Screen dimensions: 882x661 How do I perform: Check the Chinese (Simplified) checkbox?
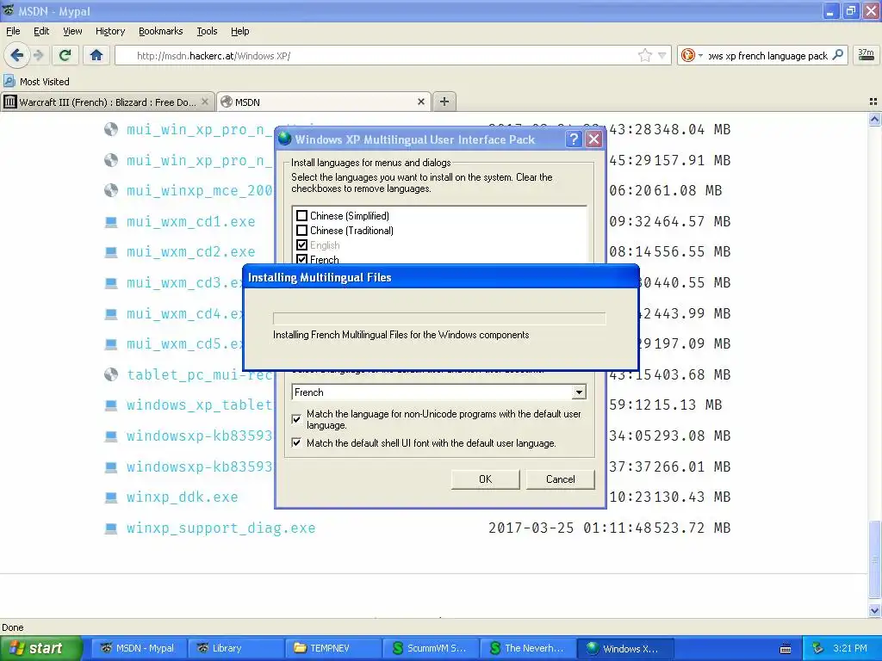pyautogui.click(x=301, y=216)
